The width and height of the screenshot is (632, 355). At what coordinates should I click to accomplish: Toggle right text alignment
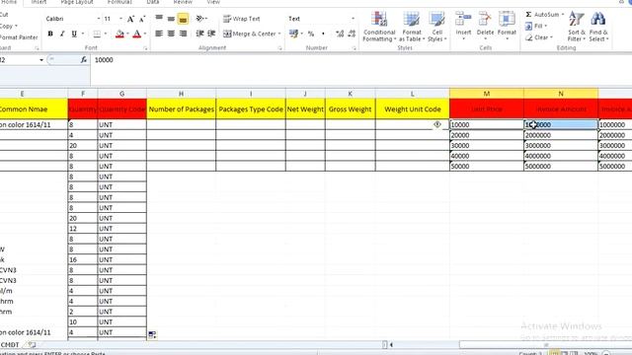click(183, 34)
